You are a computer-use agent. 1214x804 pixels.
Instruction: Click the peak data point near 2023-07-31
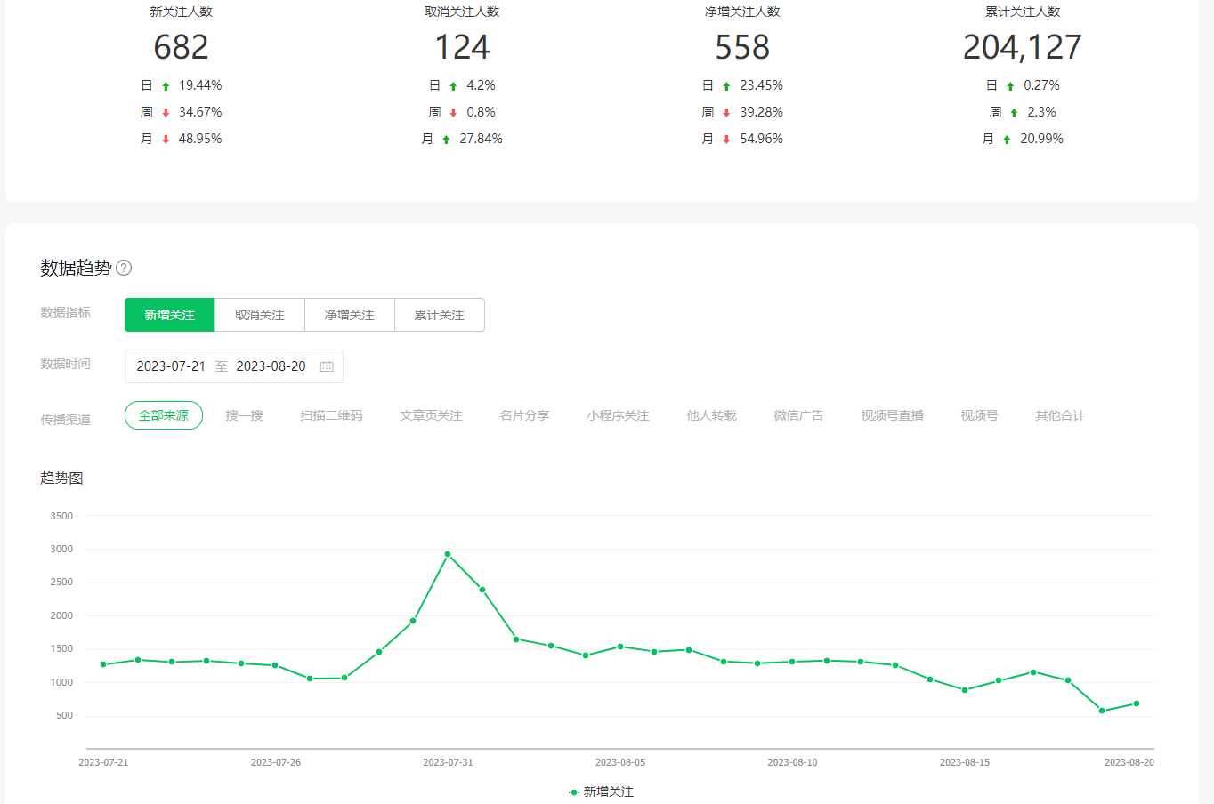pyautogui.click(x=448, y=554)
